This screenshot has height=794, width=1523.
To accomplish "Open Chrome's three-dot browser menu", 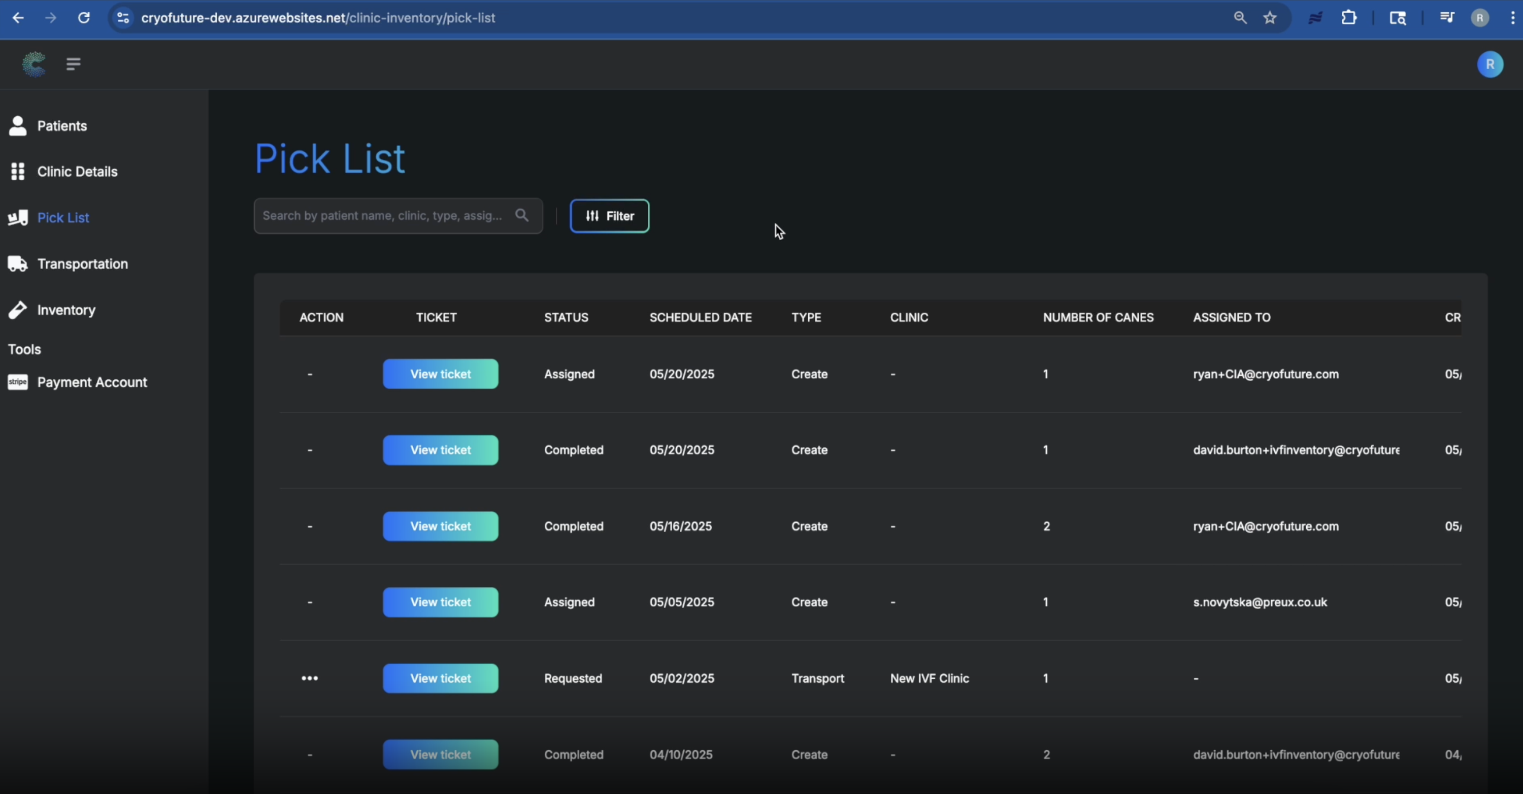I will coord(1511,17).
